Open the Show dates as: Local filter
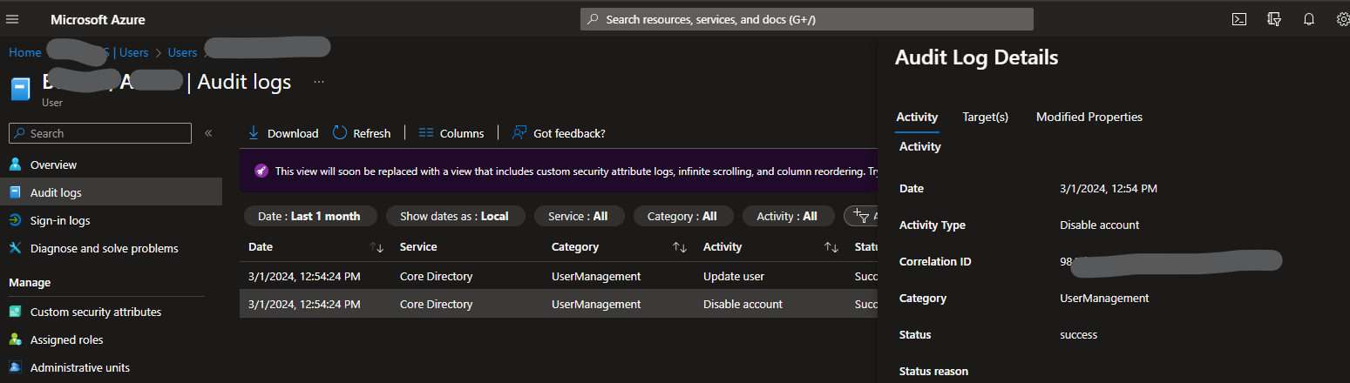 coord(455,216)
